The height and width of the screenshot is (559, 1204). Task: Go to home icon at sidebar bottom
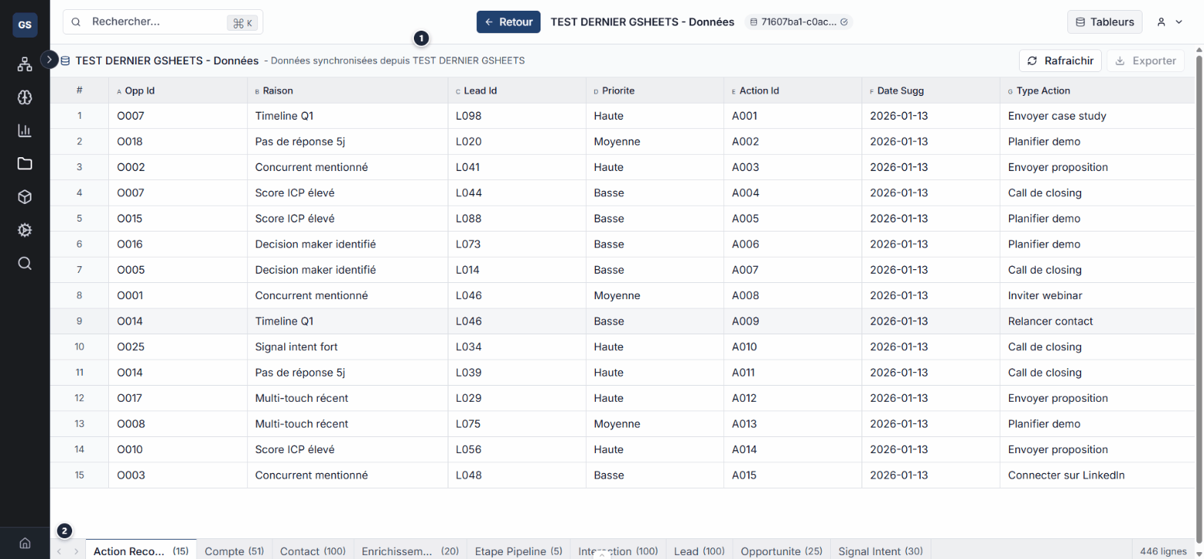pyautogui.click(x=25, y=544)
